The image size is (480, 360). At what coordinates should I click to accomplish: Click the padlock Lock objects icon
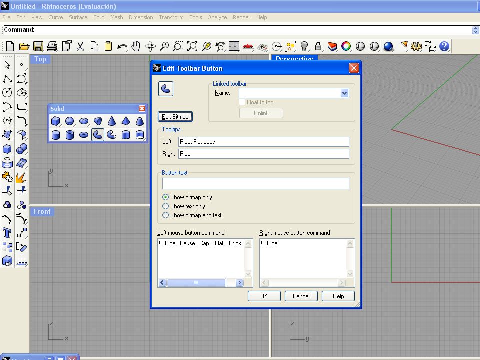pos(318,46)
